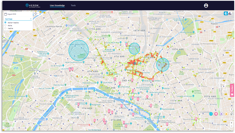
Task: Enter fullscreen map mode
Action: coord(232,118)
